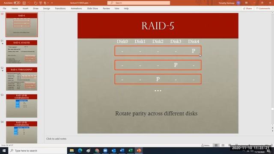The height and width of the screenshot is (154, 274).
Task: Open the Draw ribbon tab
Action: [36, 9]
